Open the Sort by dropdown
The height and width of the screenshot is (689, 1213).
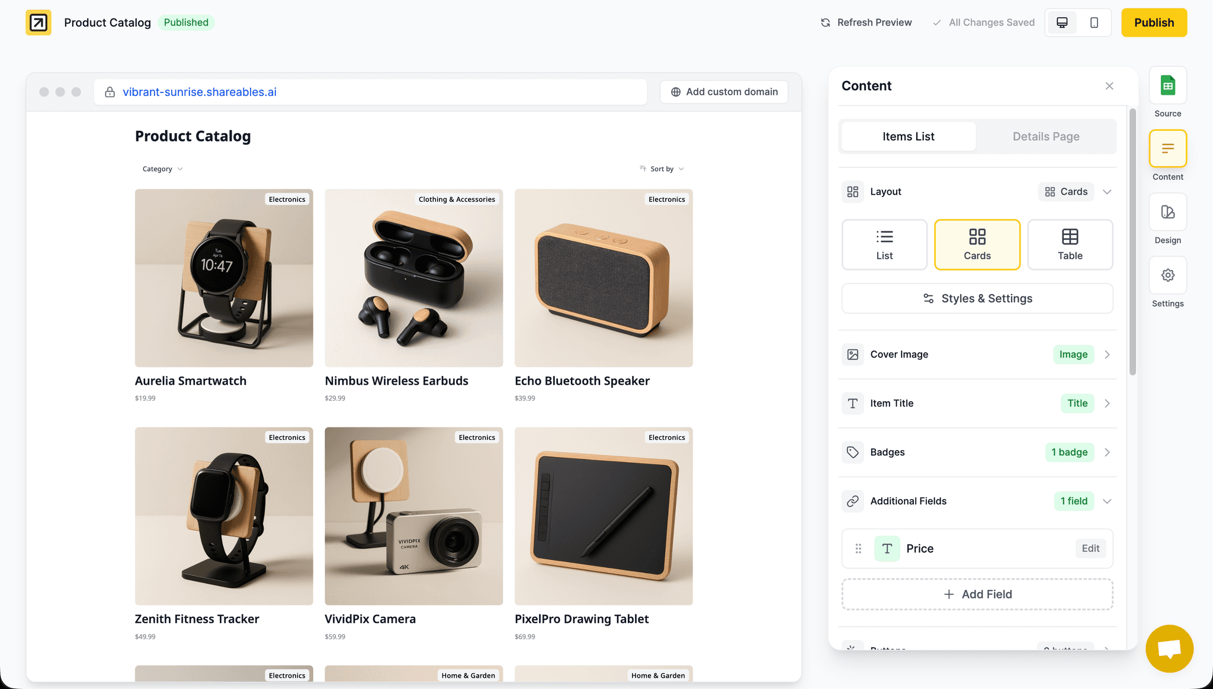[x=662, y=169]
